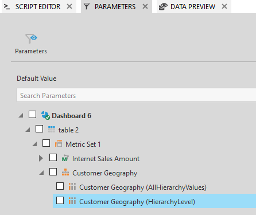Select the Customer Geography hierarchy item
This screenshot has height=215, width=256.
(x=104, y=173)
